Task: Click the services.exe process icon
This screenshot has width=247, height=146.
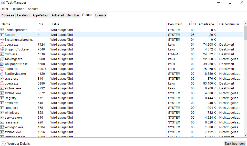Action: tap(2, 118)
